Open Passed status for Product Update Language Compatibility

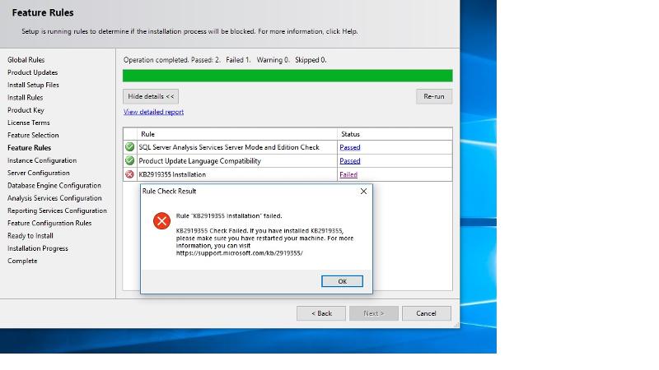pos(349,160)
